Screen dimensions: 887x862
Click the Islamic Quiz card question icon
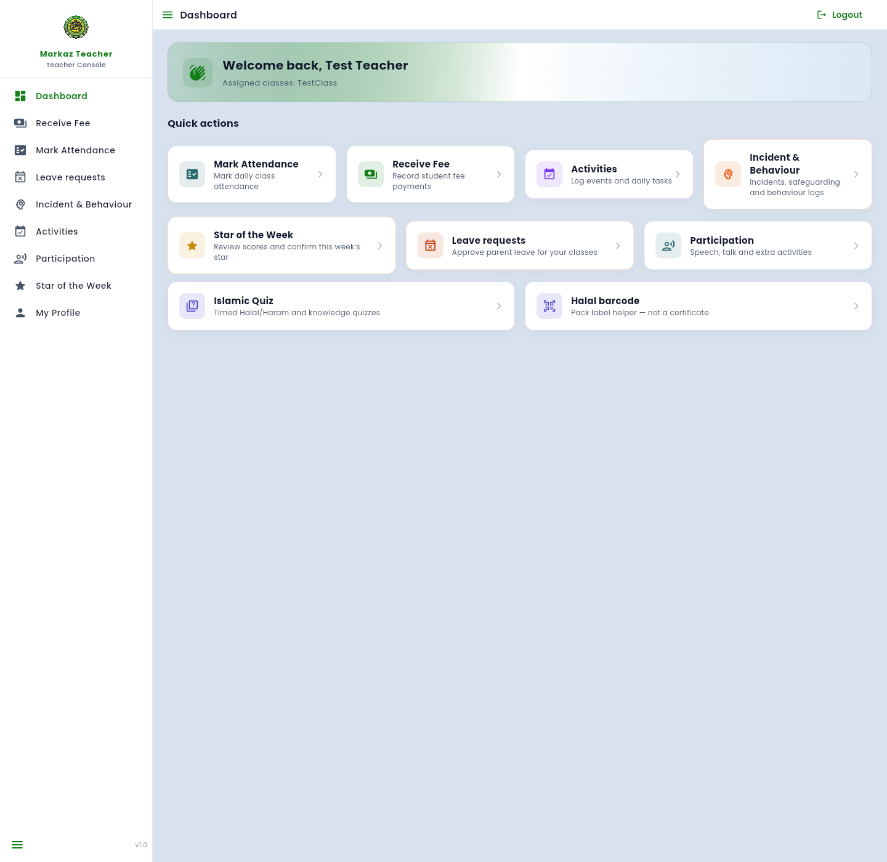pyautogui.click(x=192, y=306)
